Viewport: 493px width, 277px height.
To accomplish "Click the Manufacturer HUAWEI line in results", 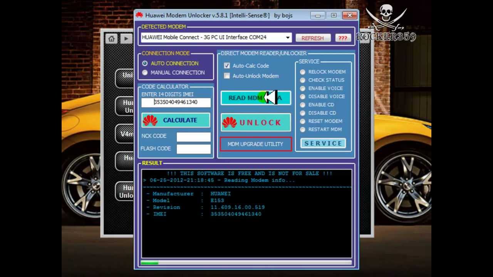I will pyautogui.click(x=189, y=194).
